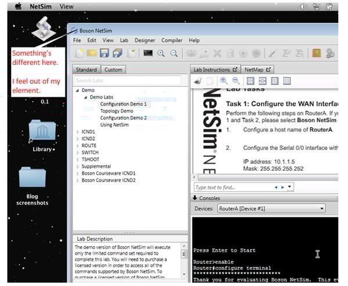Image resolution: width=348 pixels, height=286 pixels.
Task: Expand Boson Courseware ICND2 node
Action: (78, 180)
